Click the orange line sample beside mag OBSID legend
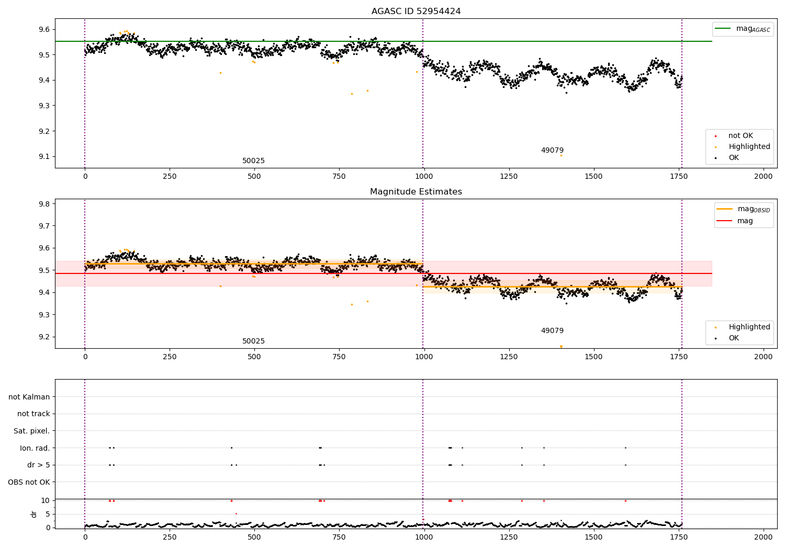The height and width of the screenshot is (549, 785). [x=724, y=209]
